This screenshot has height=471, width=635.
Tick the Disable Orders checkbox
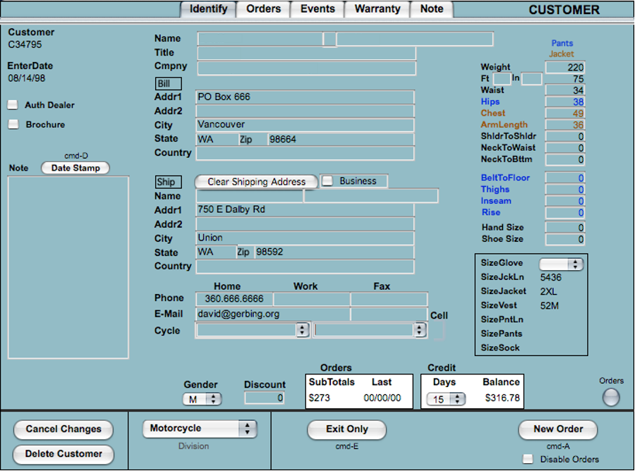[528, 459]
